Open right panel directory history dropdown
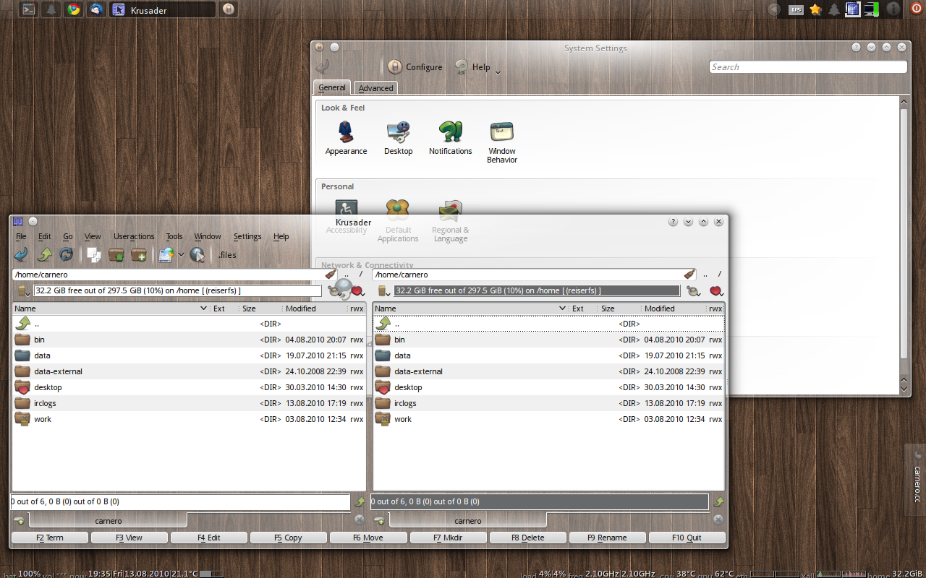926x578 pixels. click(x=694, y=291)
